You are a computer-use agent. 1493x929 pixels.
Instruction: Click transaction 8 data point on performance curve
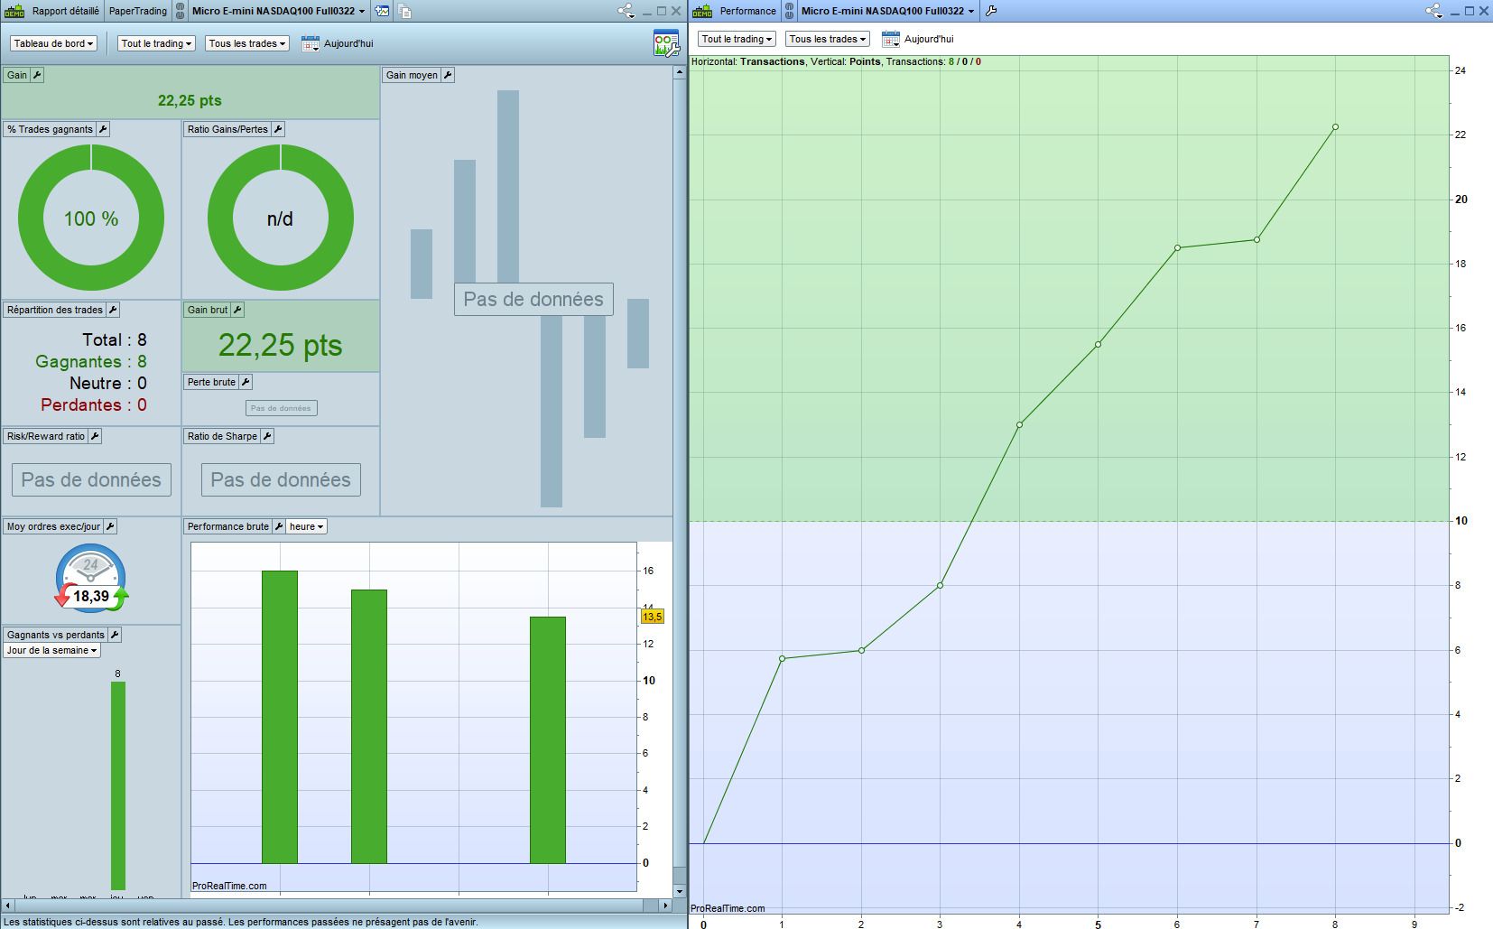[x=1335, y=127]
